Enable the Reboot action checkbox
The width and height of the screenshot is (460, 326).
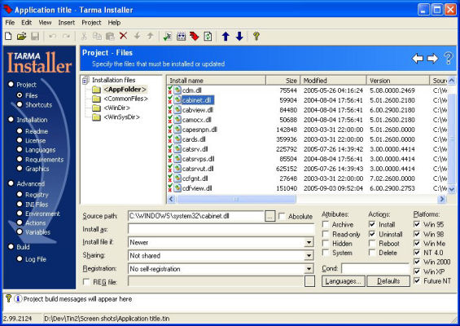[x=372, y=244]
